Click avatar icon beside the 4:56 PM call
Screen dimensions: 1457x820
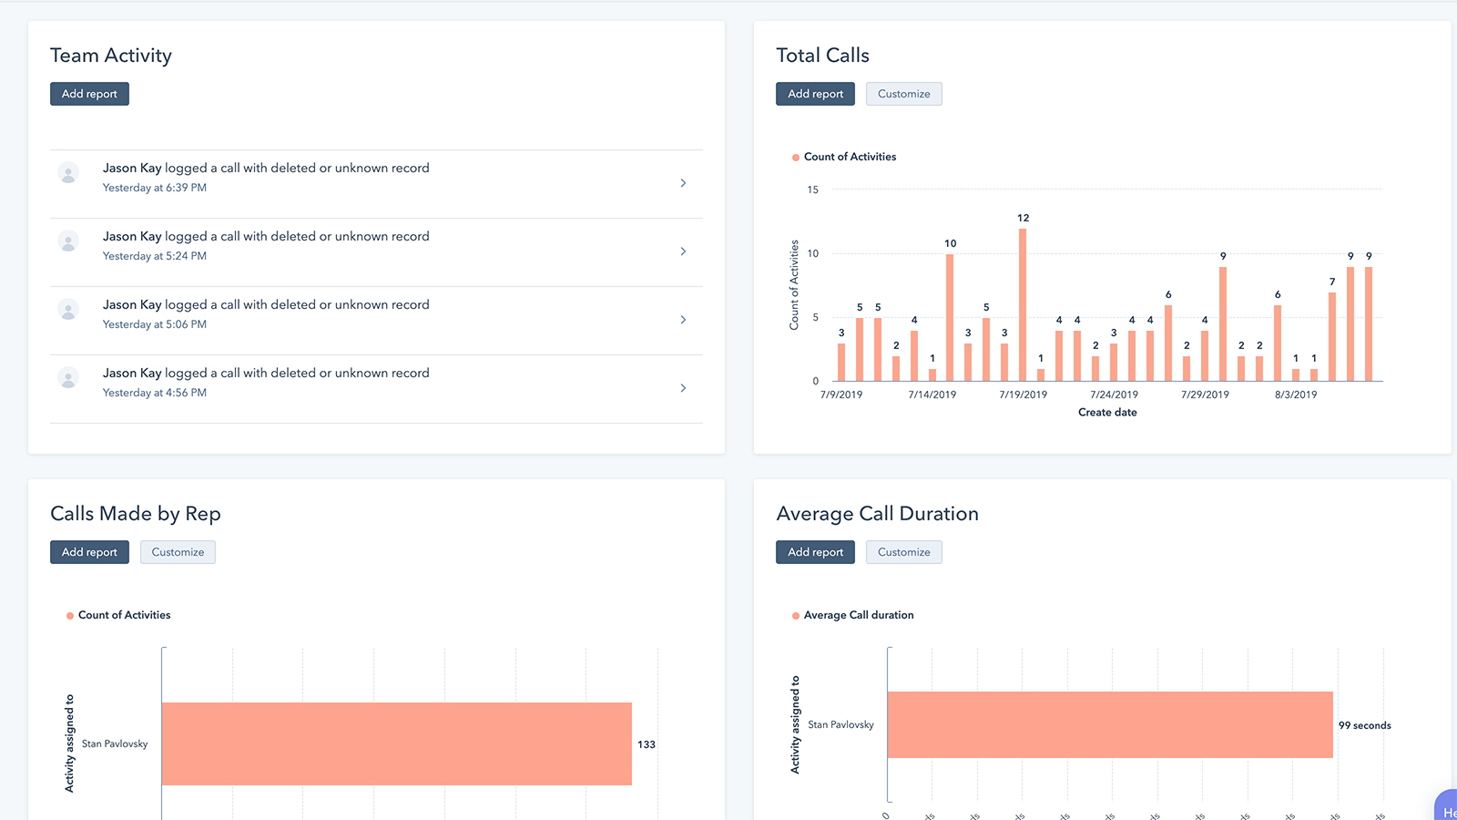68,377
